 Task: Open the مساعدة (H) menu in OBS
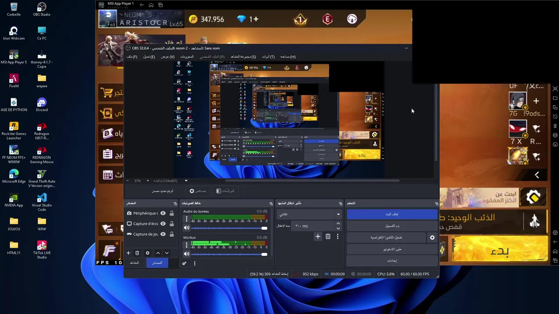(x=288, y=57)
